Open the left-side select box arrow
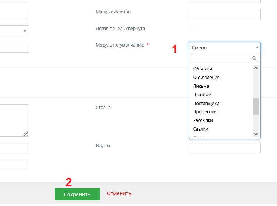The height and width of the screenshot is (206, 277). [25, 31]
